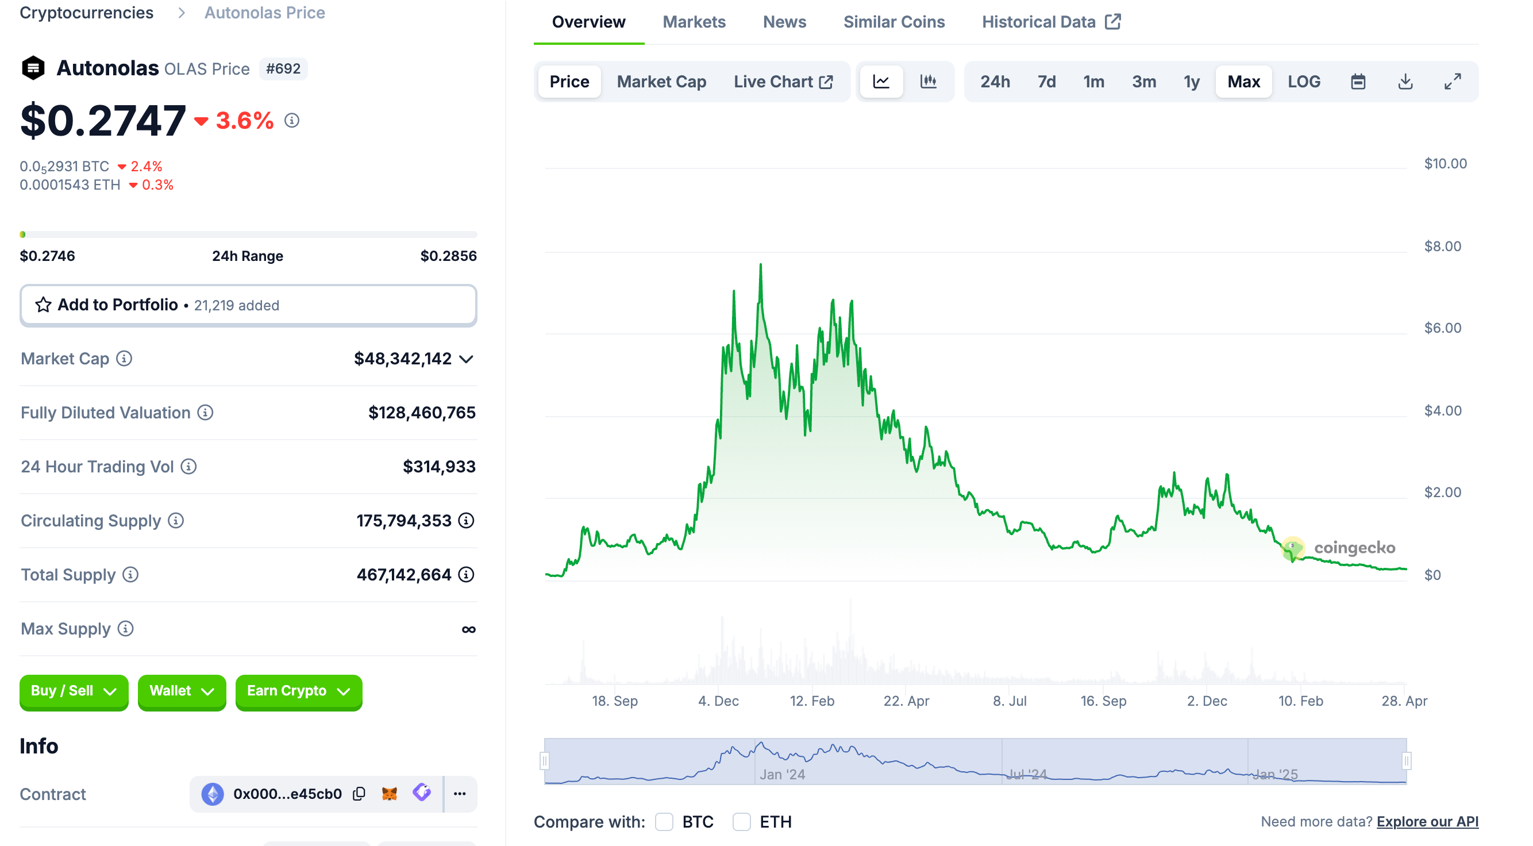Follow the Explore our API link
1533x846 pixels.
point(1428,822)
